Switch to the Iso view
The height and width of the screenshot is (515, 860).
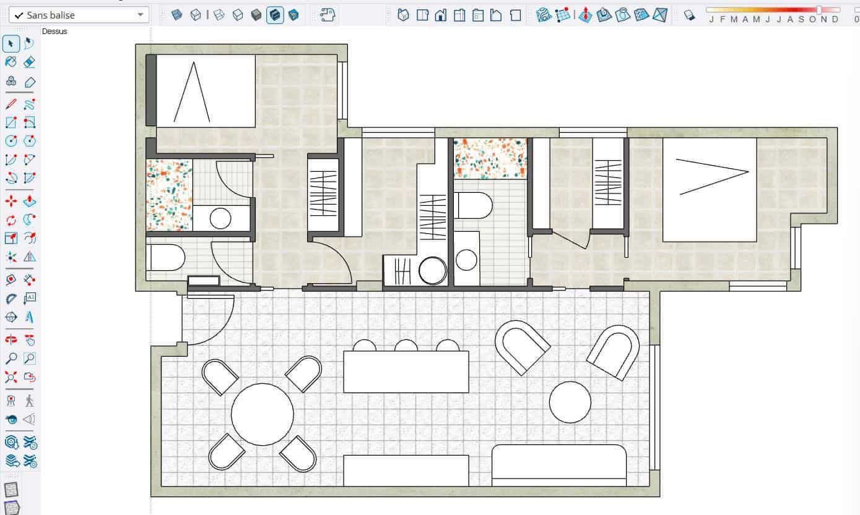pyautogui.click(x=404, y=14)
